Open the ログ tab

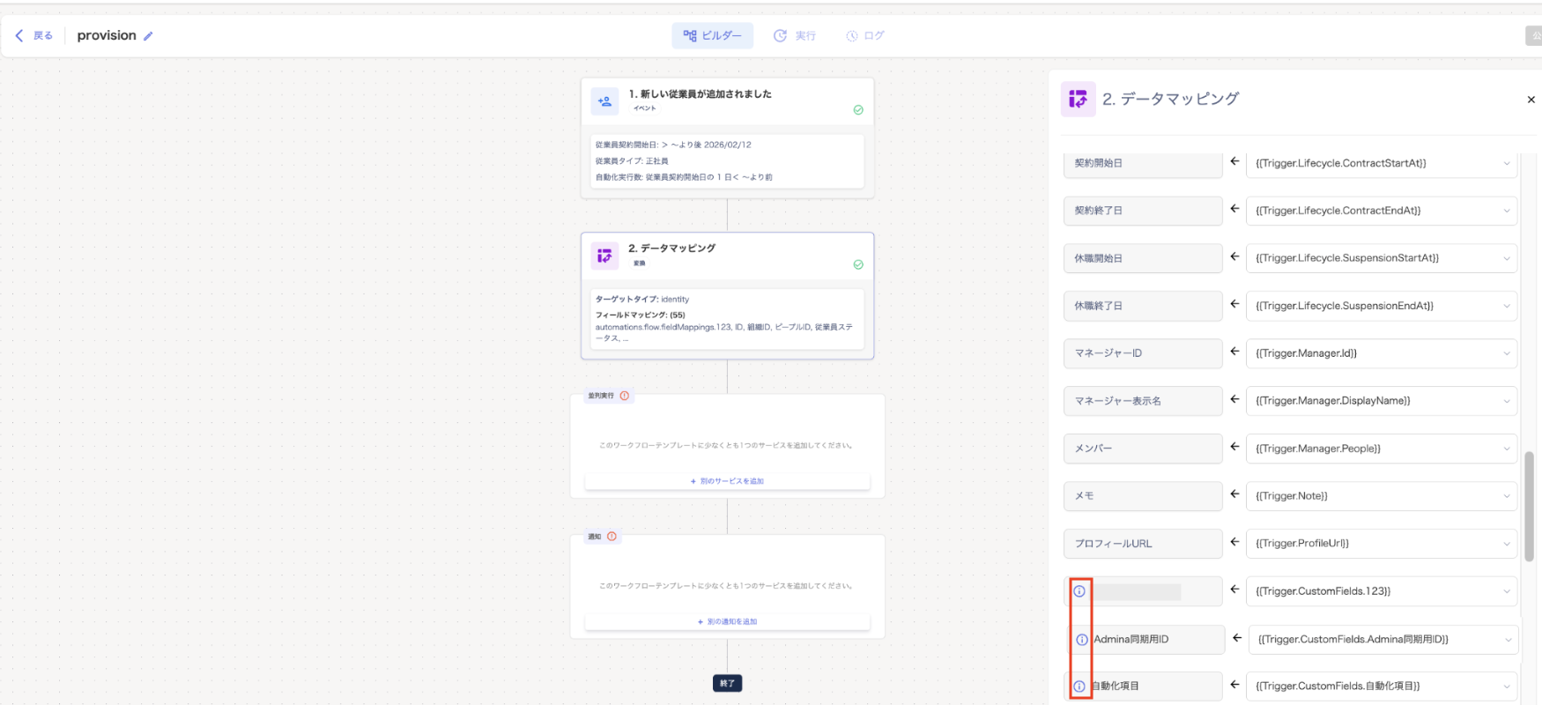coord(865,36)
